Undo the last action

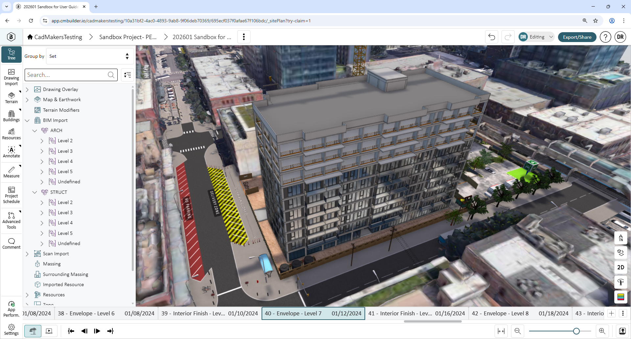click(x=492, y=37)
